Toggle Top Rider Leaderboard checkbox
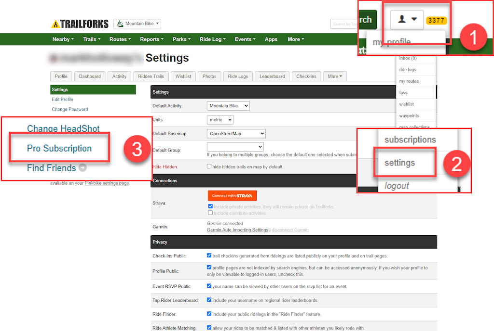Screen dimensions: 494x331 209,300
